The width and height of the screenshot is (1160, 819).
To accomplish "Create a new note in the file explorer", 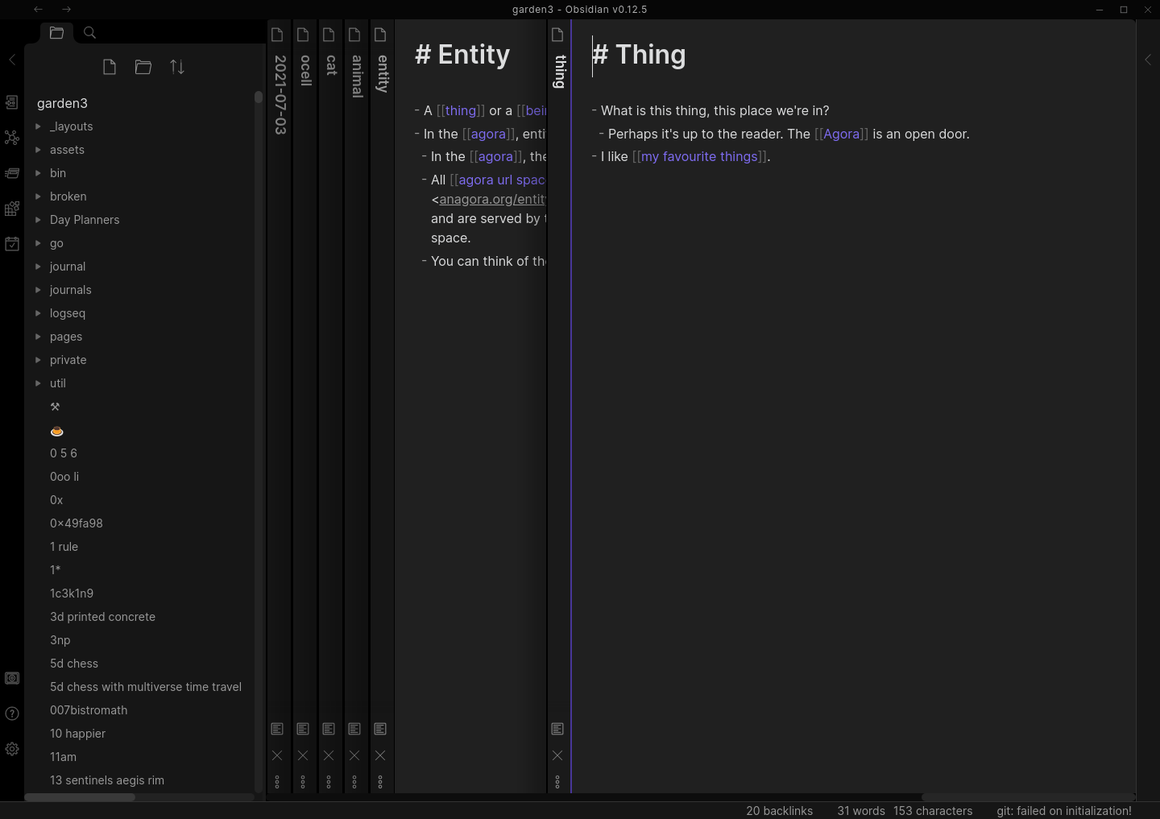I will [110, 67].
